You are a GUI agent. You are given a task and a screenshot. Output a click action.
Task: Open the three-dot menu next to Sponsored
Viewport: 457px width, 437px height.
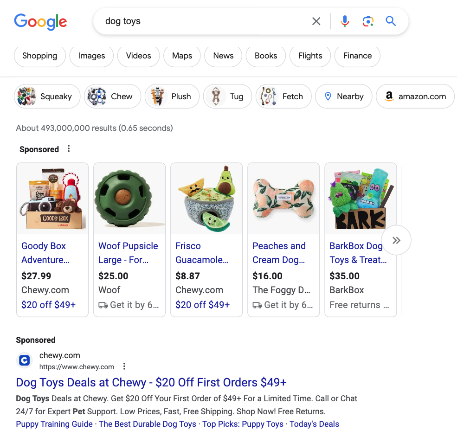(x=69, y=148)
